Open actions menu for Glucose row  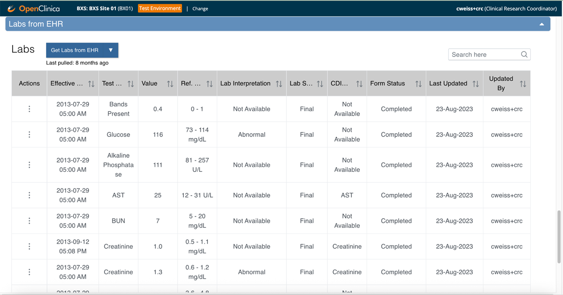pyautogui.click(x=29, y=134)
